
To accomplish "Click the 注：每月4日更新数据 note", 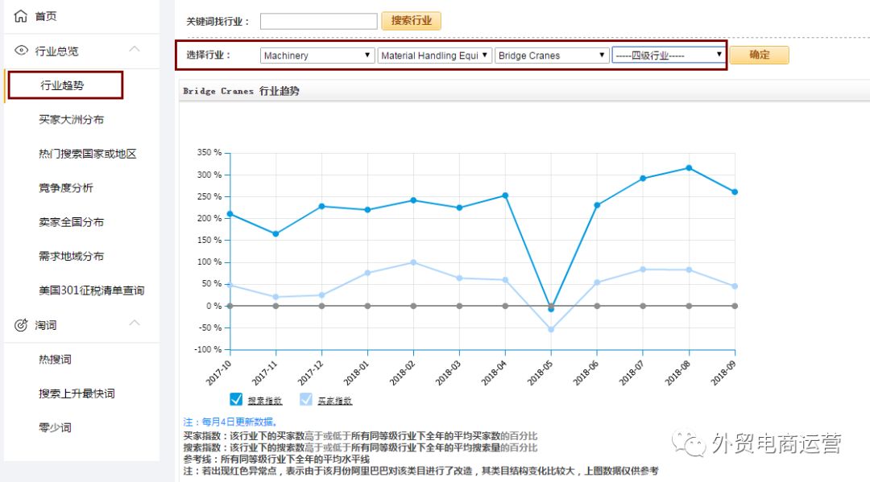I will (230, 422).
